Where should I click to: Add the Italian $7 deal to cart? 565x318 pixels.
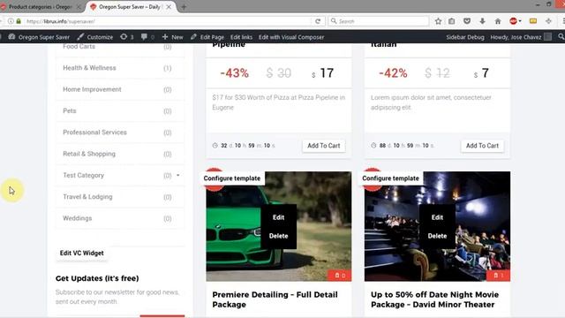[482, 146]
